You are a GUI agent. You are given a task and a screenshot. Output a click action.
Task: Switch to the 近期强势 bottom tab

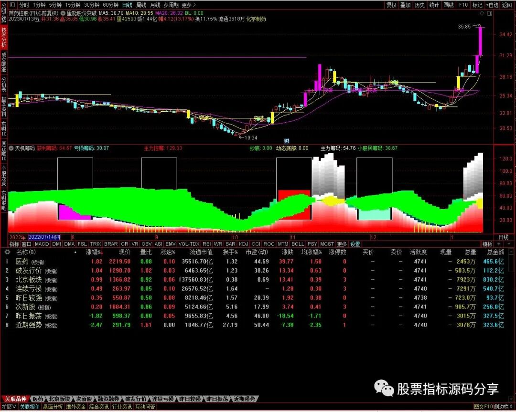[244, 399]
